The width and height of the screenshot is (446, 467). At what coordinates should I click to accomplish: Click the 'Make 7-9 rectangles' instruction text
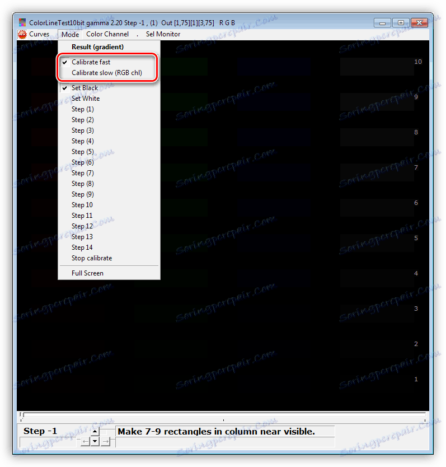(217, 432)
